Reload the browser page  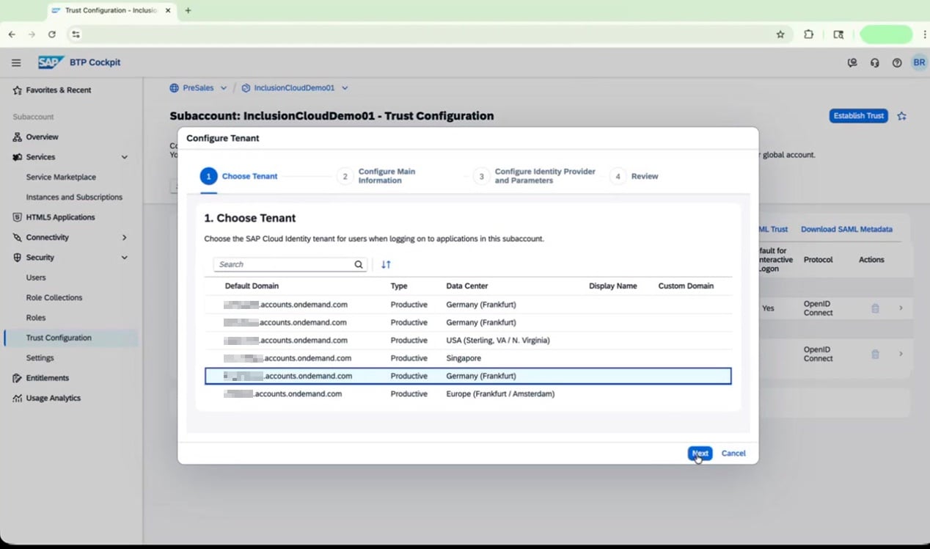(x=52, y=34)
